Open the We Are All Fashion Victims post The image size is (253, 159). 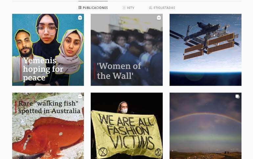(x=126, y=126)
